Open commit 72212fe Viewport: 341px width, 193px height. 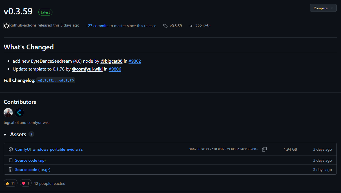pyautogui.click(x=203, y=26)
